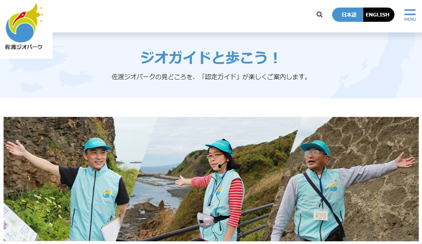Click the emblem on the elderly guide's vest
The height and width of the screenshot is (244, 422).
[x=334, y=187]
